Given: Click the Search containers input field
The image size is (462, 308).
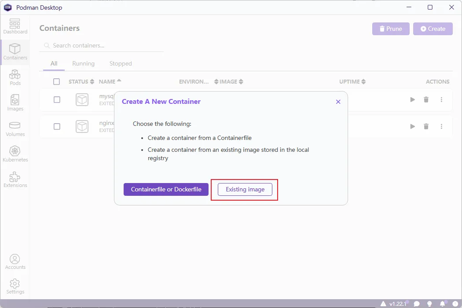Looking at the screenshot, I should (106, 45).
